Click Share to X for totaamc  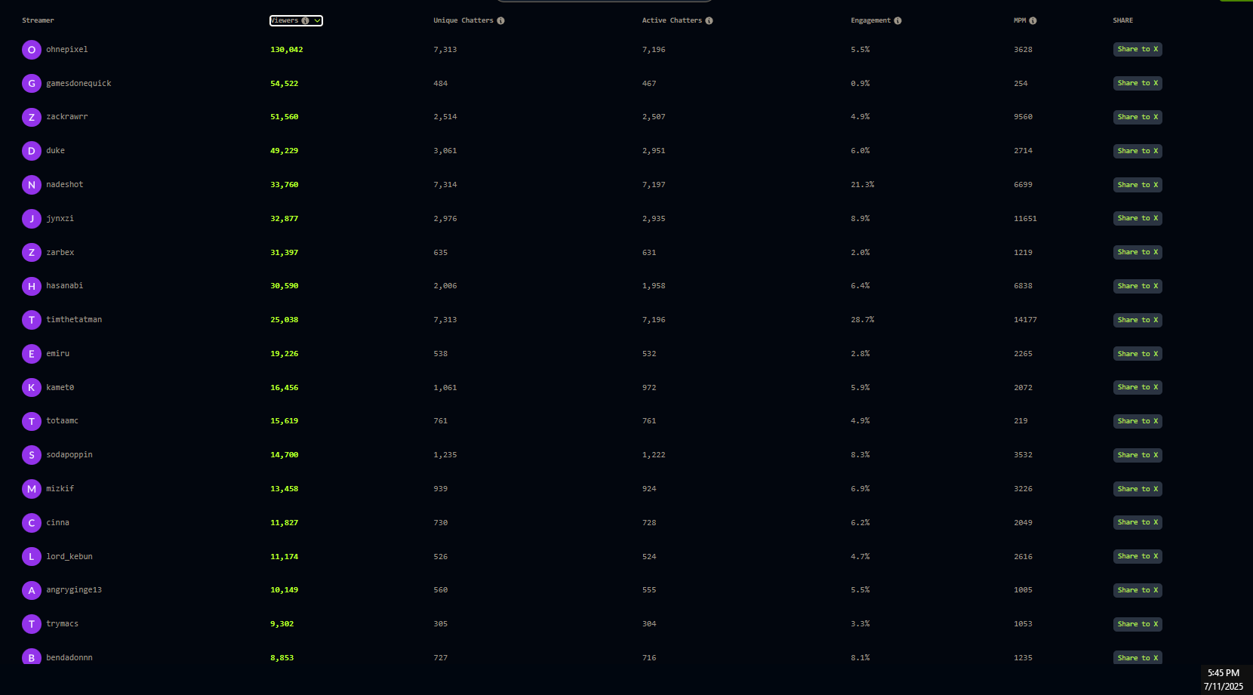[1138, 421]
